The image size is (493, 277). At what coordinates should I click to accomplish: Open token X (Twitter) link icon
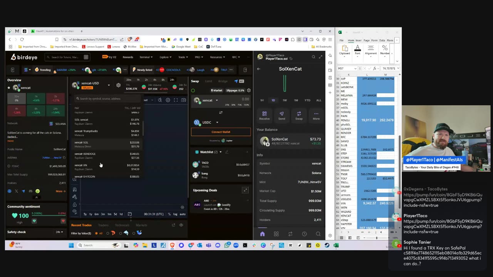(x=16, y=191)
